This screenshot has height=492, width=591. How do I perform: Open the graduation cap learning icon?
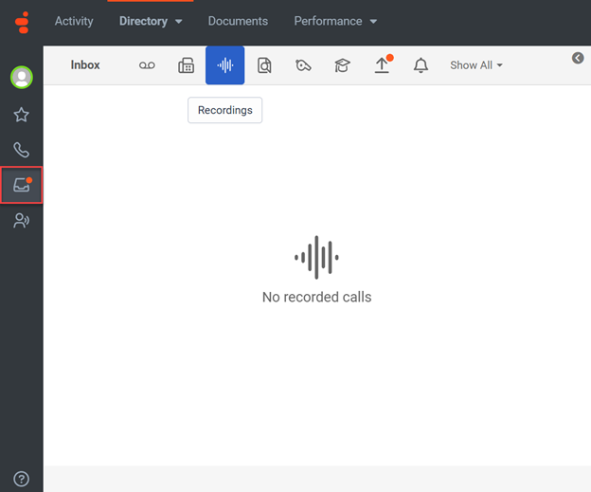tap(342, 65)
